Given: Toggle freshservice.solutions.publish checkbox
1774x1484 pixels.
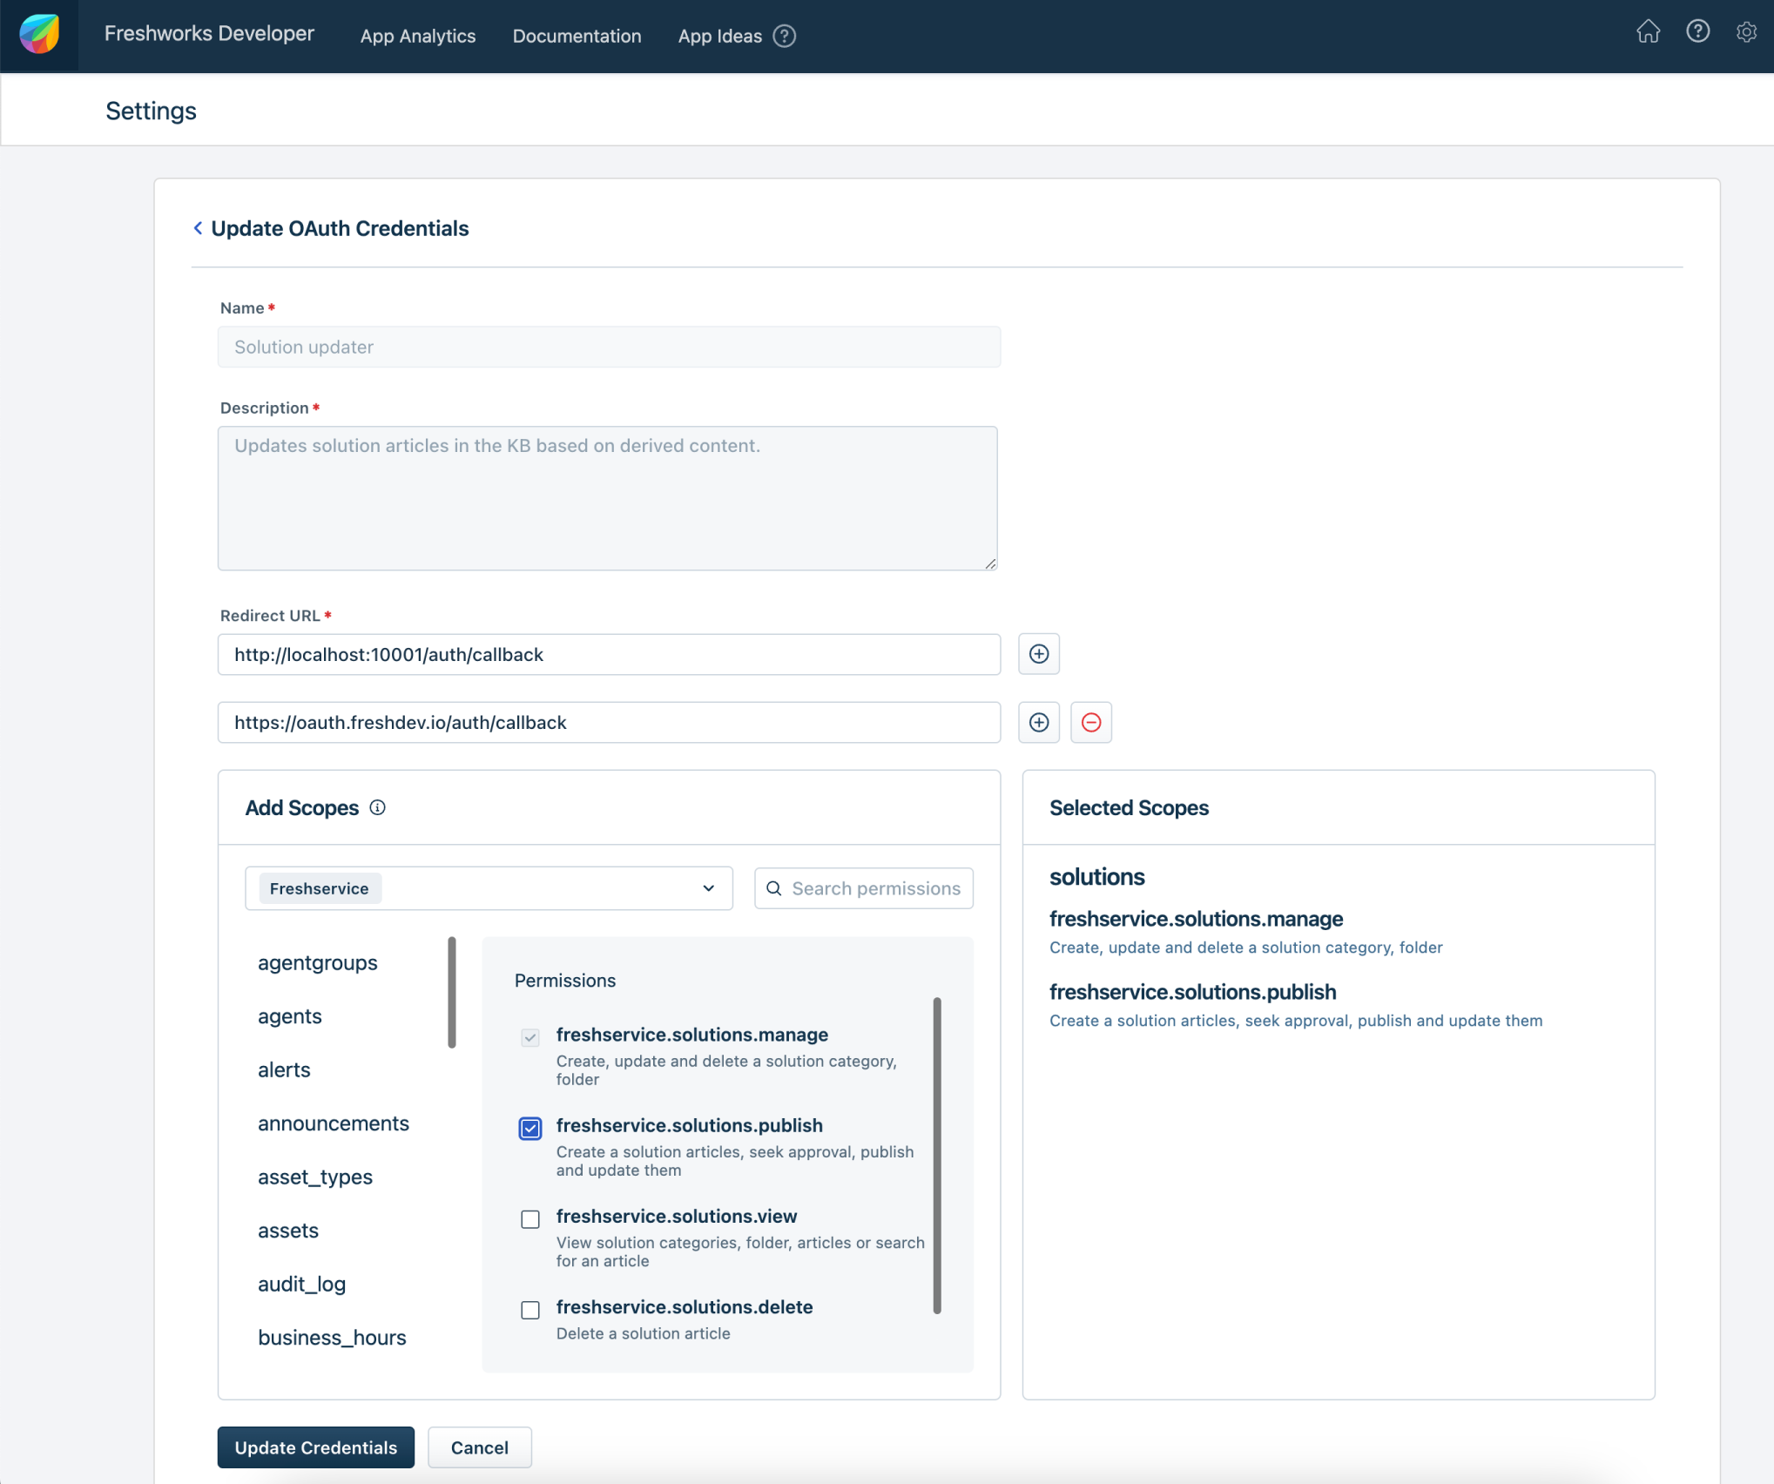Looking at the screenshot, I should pyautogui.click(x=530, y=1126).
